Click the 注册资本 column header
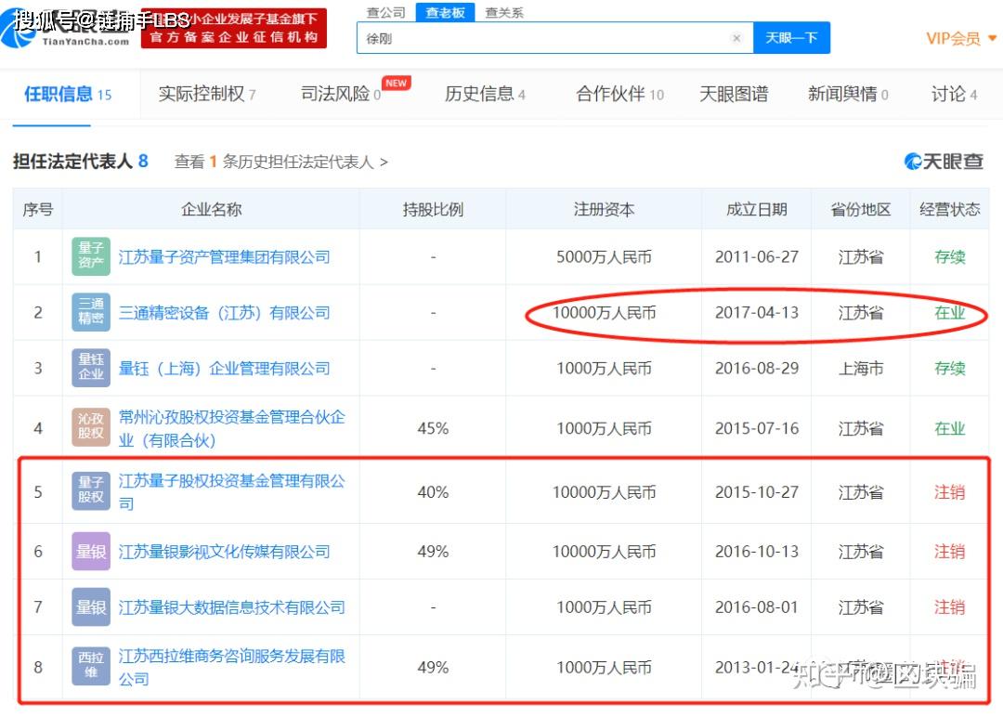Image resolution: width=1003 pixels, height=717 pixels. click(604, 209)
